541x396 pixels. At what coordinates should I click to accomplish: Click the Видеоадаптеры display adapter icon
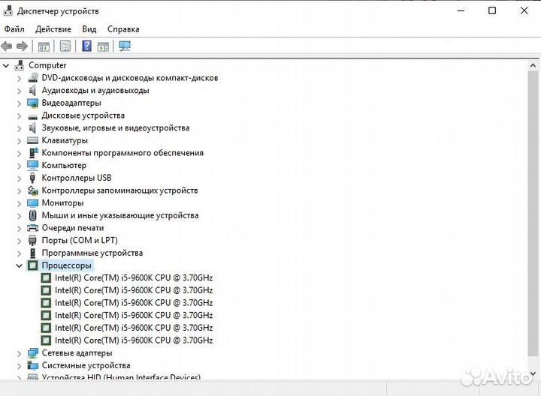(33, 103)
